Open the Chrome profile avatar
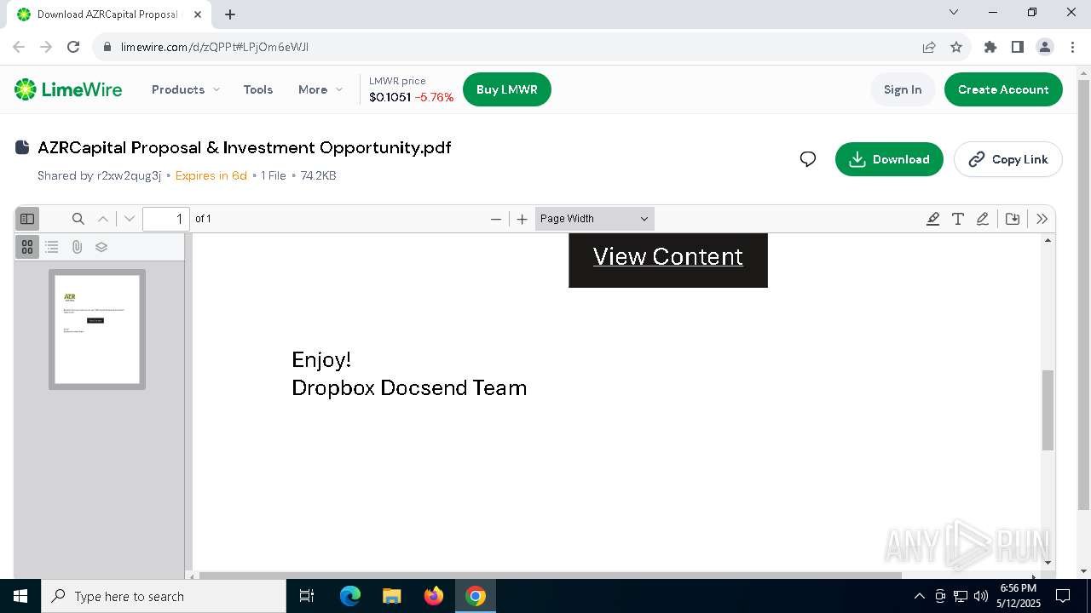 click(x=1045, y=47)
